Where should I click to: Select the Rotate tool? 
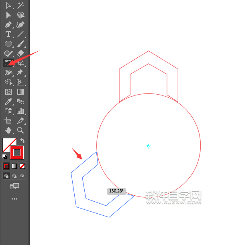(8, 63)
